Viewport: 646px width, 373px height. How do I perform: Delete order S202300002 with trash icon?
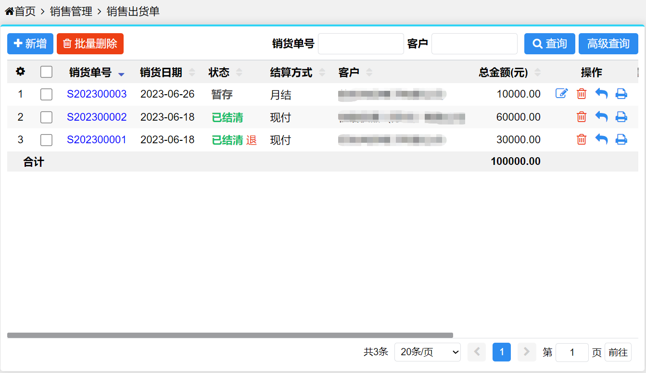coord(582,116)
